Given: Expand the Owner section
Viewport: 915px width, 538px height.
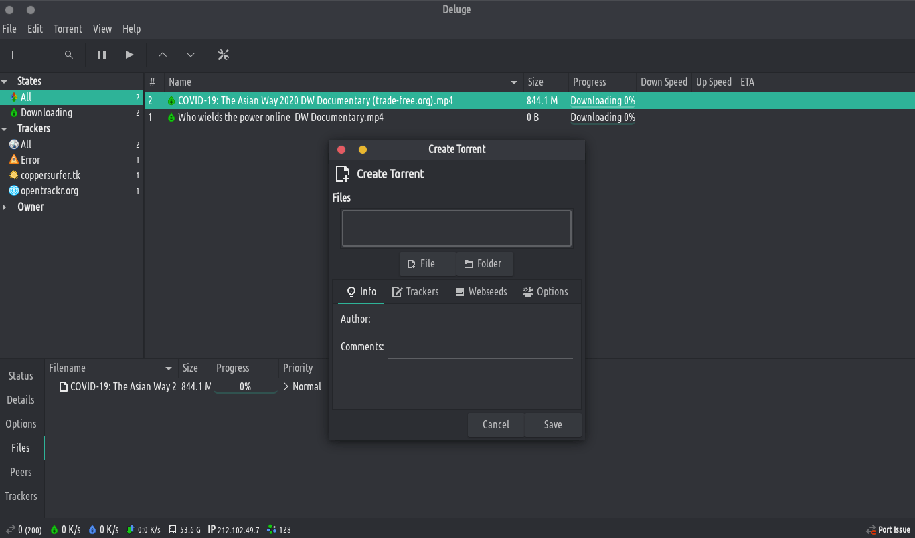Looking at the screenshot, I should coord(5,207).
